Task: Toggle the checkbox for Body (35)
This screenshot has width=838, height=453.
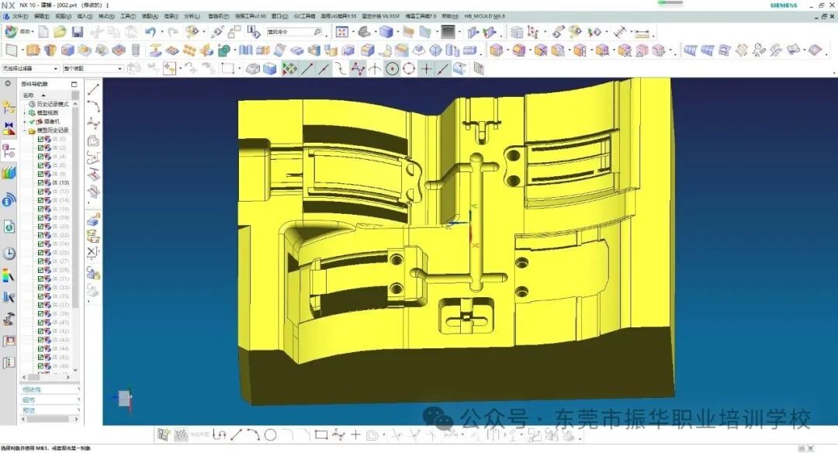Action: (40, 296)
